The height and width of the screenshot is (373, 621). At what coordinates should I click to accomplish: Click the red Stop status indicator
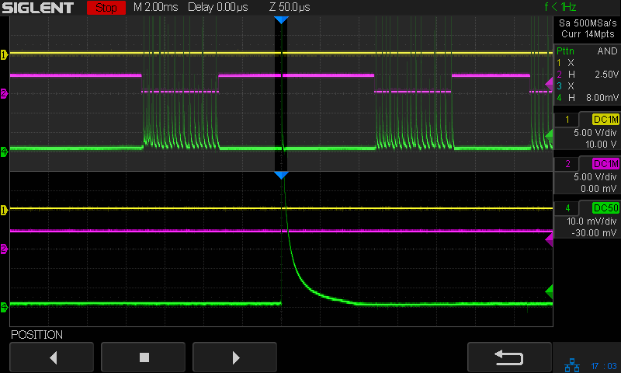(x=106, y=8)
